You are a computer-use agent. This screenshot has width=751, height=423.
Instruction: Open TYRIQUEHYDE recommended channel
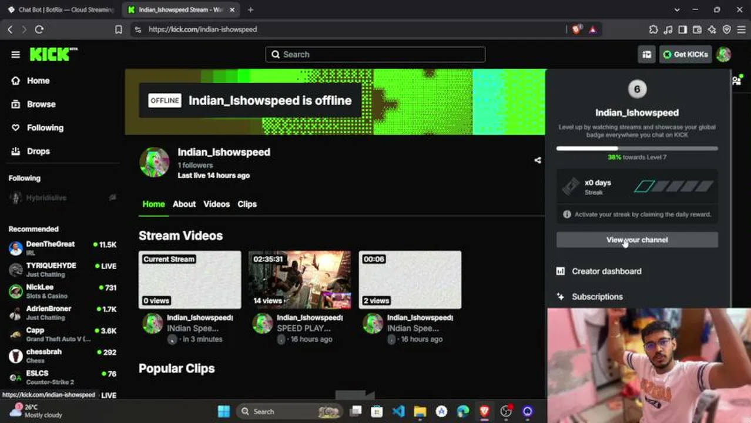point(62,269)
